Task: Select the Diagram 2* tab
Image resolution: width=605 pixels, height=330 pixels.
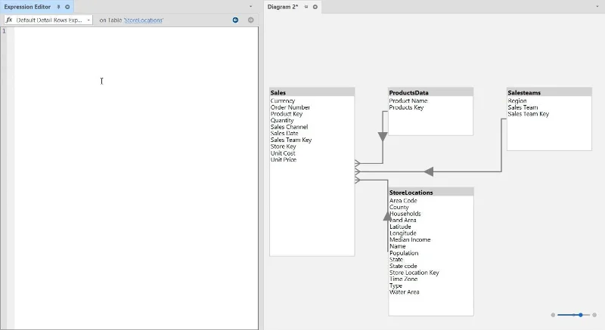Action: 283,7
